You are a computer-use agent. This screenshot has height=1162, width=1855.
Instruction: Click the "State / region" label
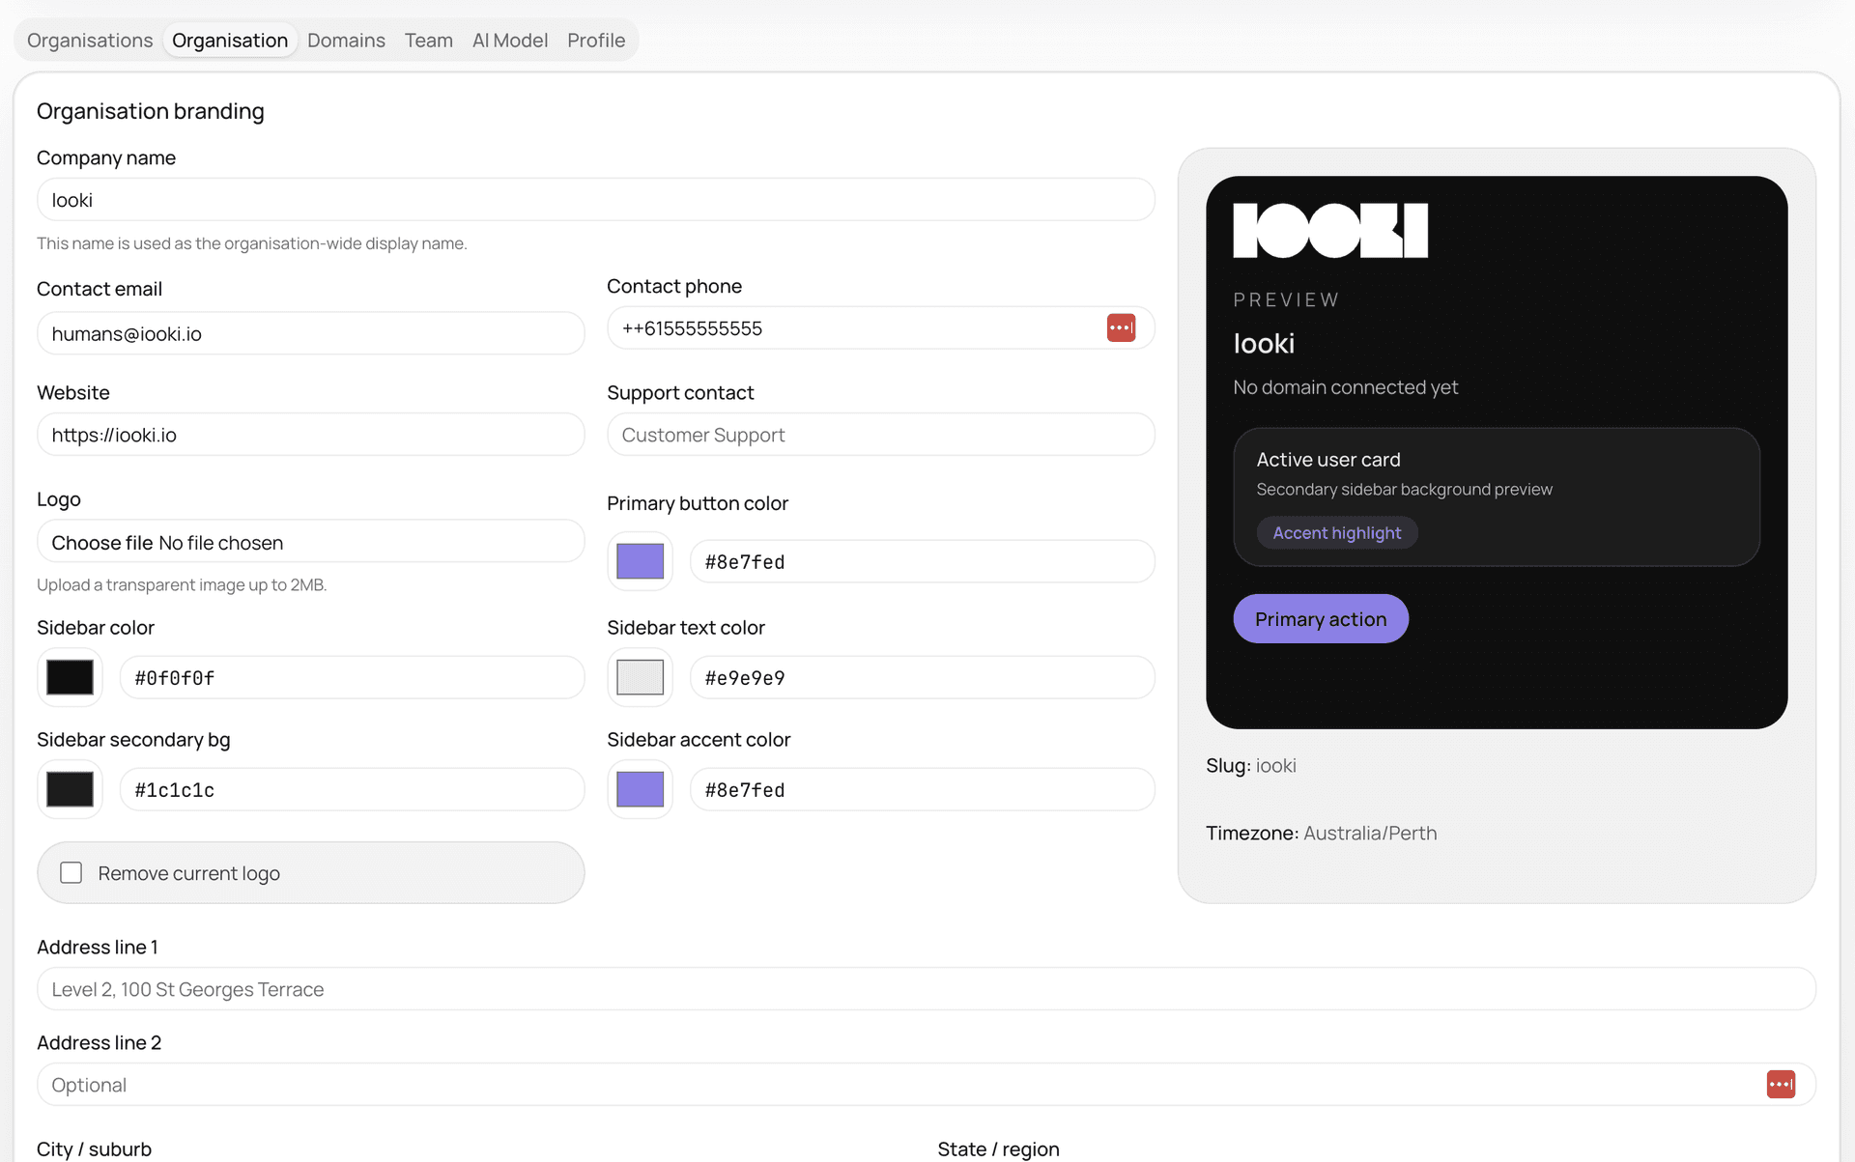tap(998, 1149)
